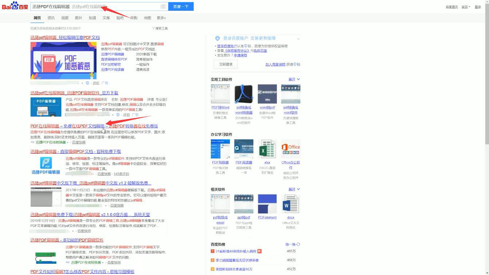Click the 加入商家保障 link

(275, 65)
